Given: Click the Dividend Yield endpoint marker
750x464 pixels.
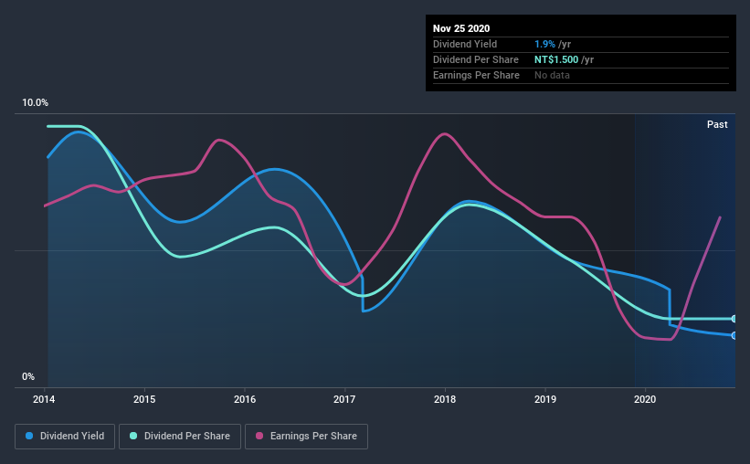Looking at the screenshot, I should pos(734,335).
